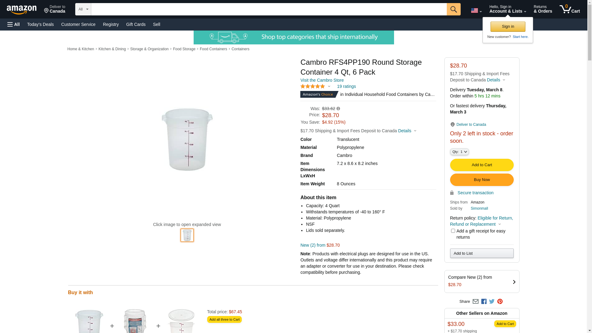Click the yellow Add to Cart button
The image size is (592, 333).
click(482, 165)
